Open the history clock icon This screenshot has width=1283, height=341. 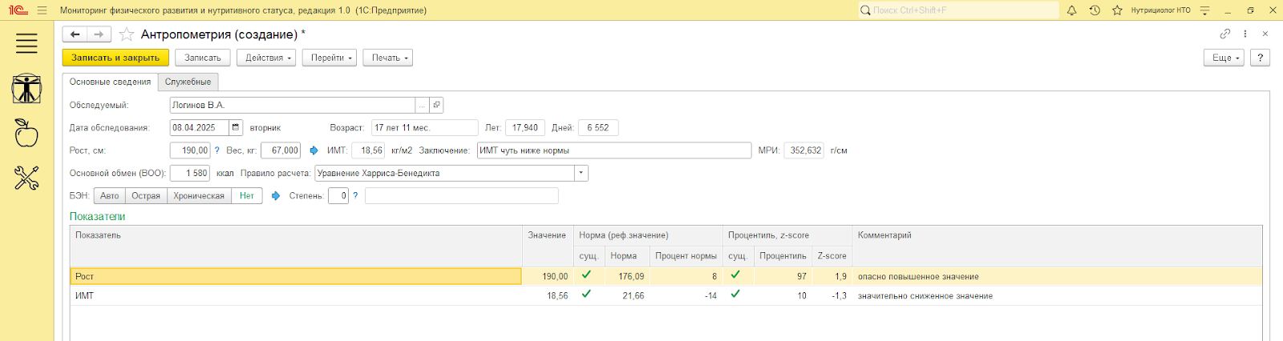tap(1095, 10)
